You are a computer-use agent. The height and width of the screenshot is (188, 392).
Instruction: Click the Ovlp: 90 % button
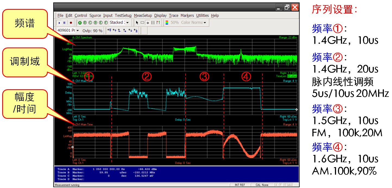tap(92, 31)
